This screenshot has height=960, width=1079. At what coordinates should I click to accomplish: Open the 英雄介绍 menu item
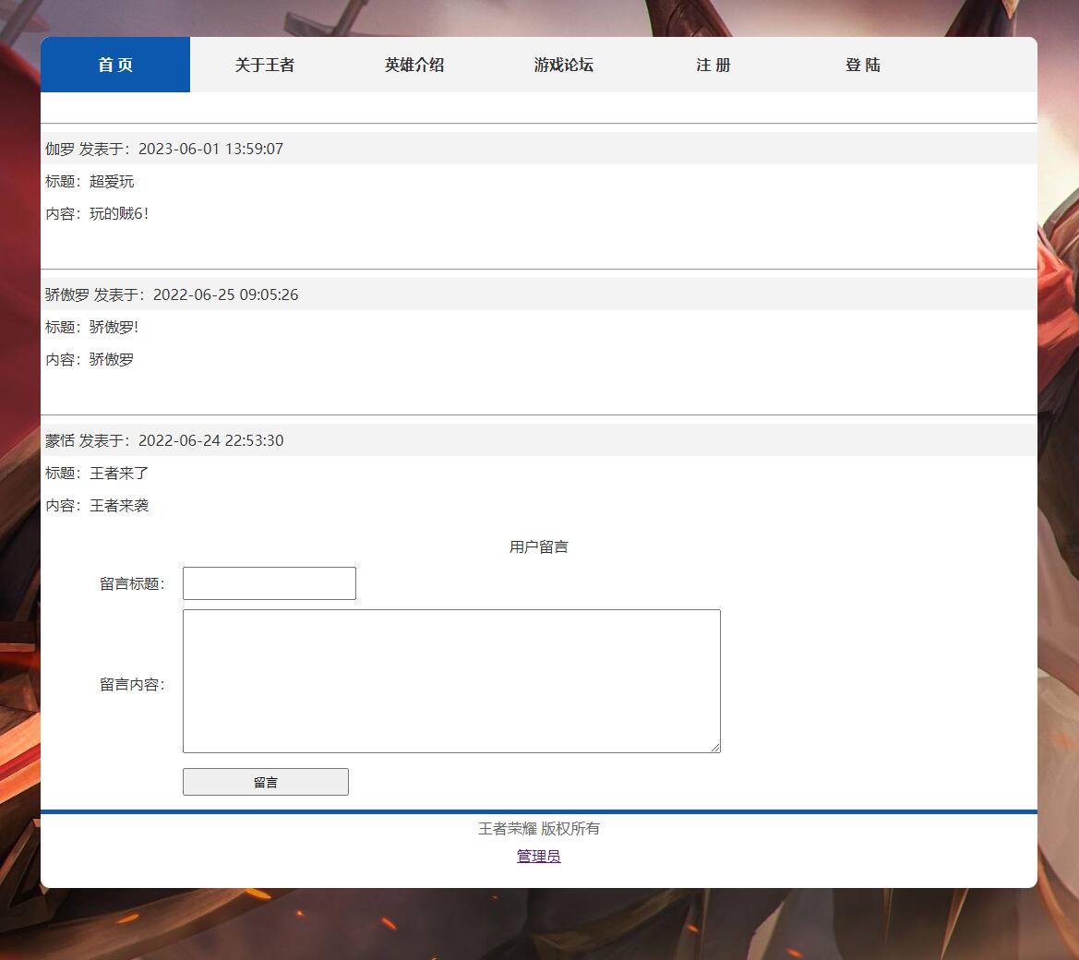coord(414,65)
